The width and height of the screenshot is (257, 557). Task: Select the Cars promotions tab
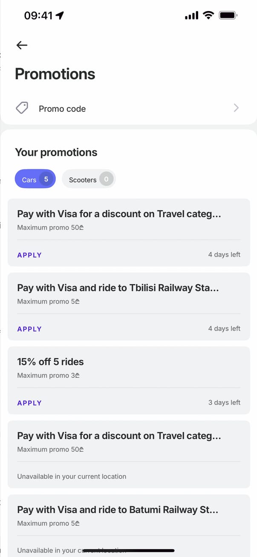point(29,180)
